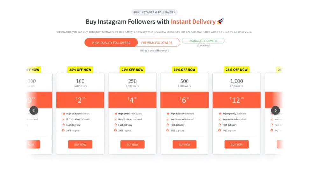Click fast delivery icon in 500 Followers card
The image size is (326, 171).
click(167, 125)
